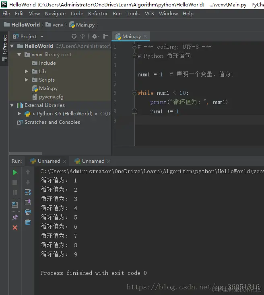Open the Help menu
The height and width of the screenshot is (295, 264).
click(x=188, y=14)
